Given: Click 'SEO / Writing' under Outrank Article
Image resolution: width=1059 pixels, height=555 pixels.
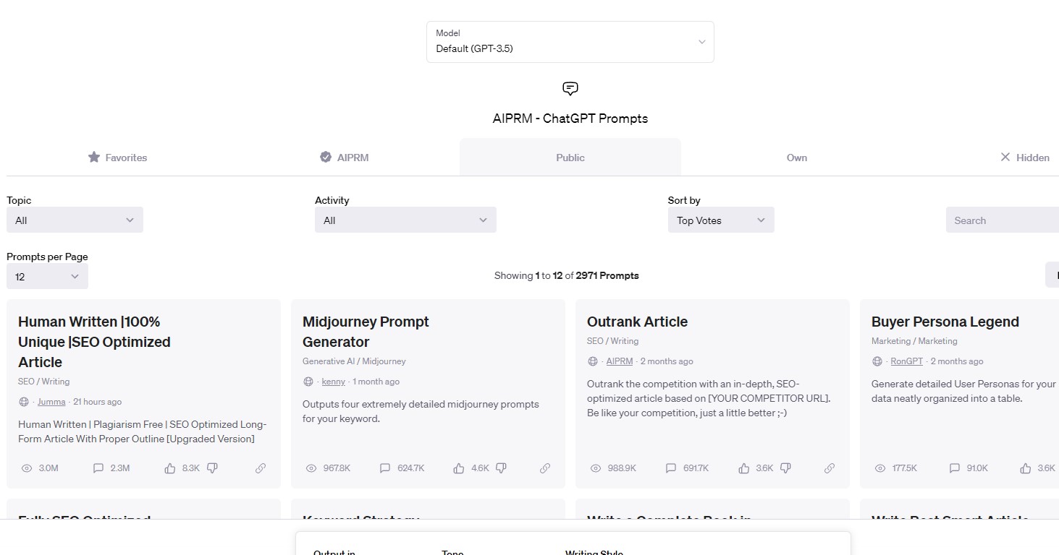Looking at the screenshot, I should point(612,341).
